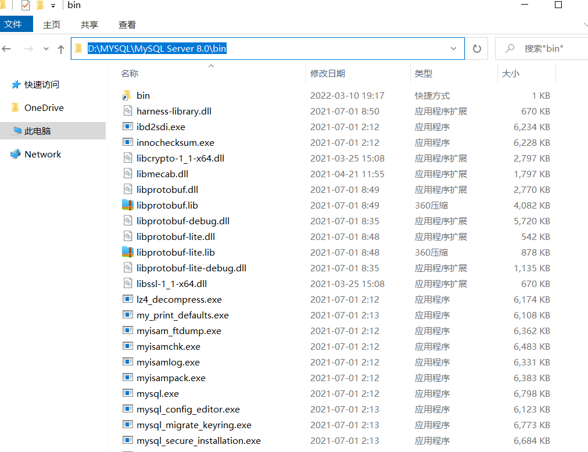Viewport: 588px width, 452px height.
Task: Click the new folder quick access icon
Action: (40, 5)
